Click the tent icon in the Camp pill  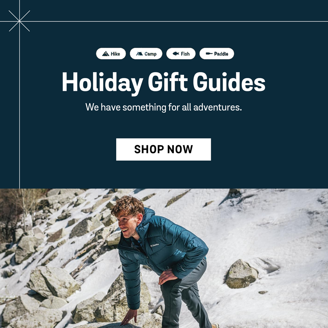pyautogui.click(x=139, y=54)
